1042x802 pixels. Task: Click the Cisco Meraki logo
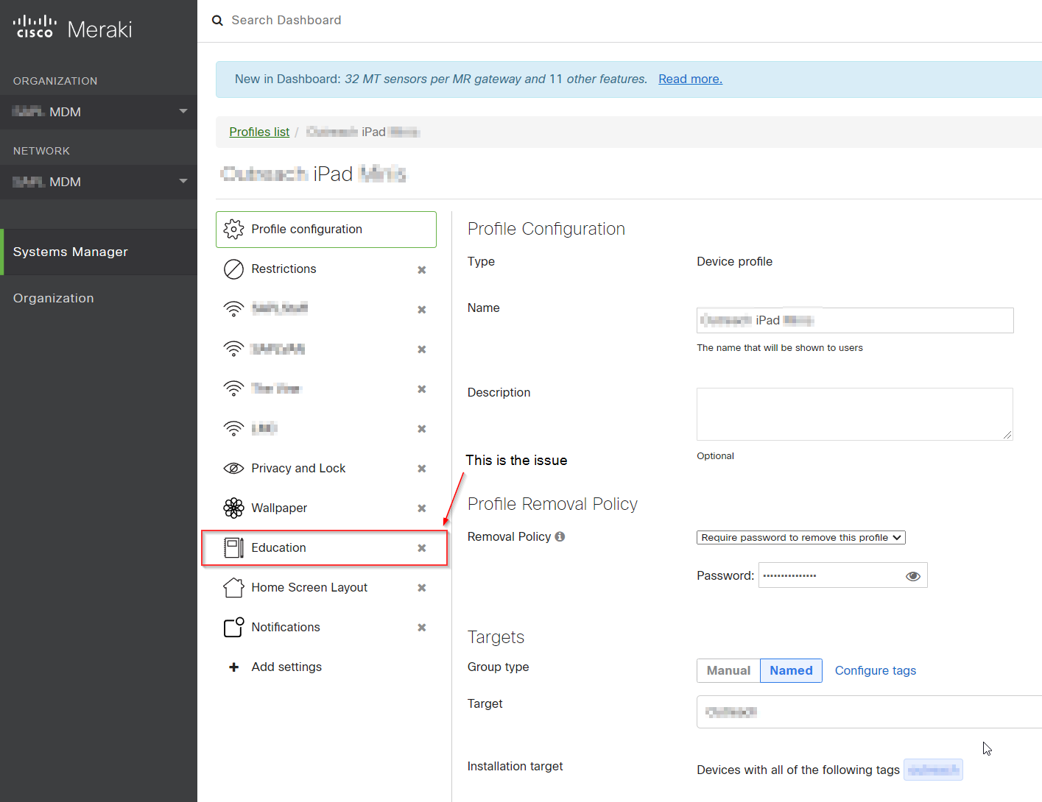(71, 27)
